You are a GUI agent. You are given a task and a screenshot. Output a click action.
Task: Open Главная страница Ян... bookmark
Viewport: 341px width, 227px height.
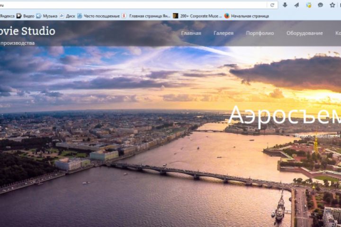(146, 16)
